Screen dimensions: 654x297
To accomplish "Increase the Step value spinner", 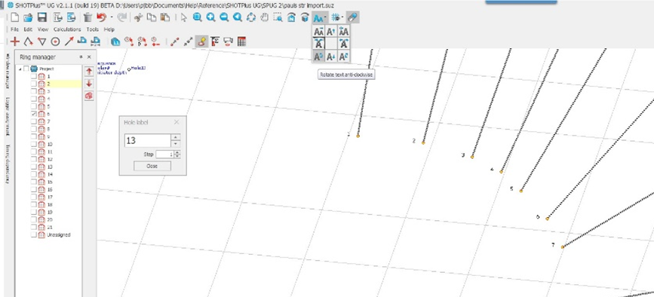I will (178, 152).
